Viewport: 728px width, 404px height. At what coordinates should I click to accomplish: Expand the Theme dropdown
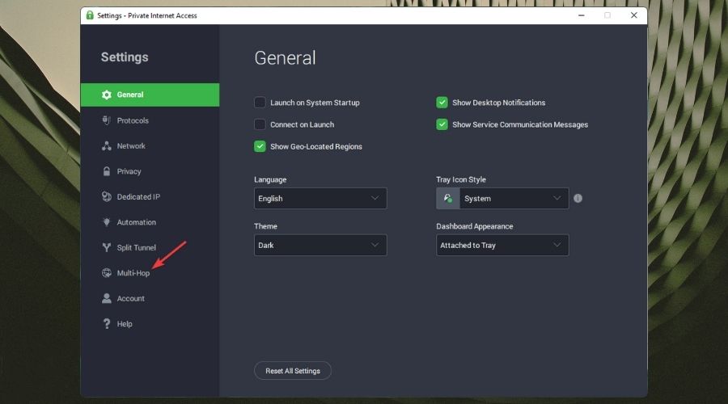(x=320, y=245)
